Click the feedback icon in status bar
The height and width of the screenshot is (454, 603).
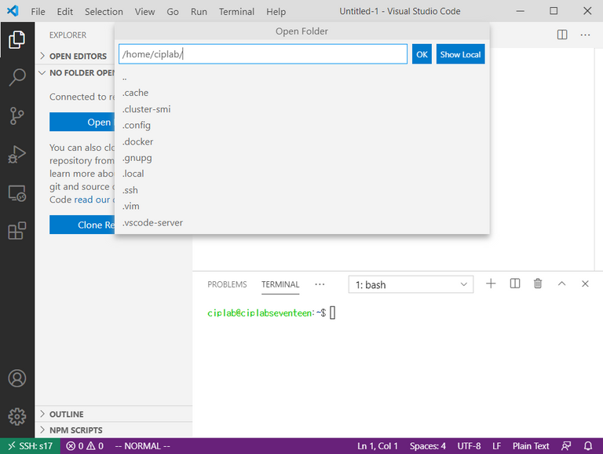click(566, 446)
